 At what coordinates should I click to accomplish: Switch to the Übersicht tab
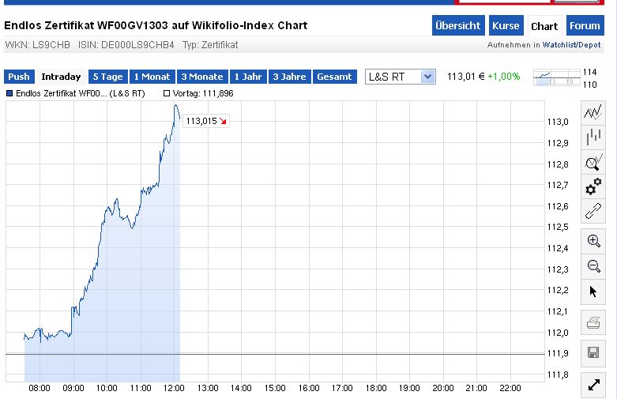(457, 26)
